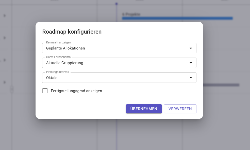Screen dimensions: 250x150
Task: Apply settings with the ÜBERNEHMEN button
Action: 144,109
